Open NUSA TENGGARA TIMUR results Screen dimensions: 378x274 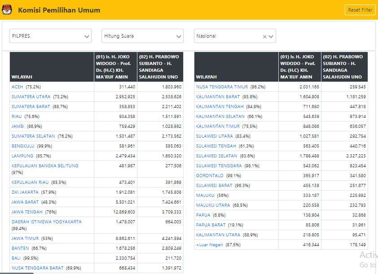click(x=222, y=87)
